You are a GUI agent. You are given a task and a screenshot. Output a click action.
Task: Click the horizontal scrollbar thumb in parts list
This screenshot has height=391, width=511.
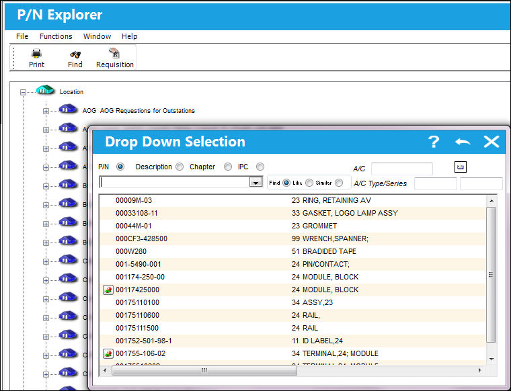coord(204,370)
